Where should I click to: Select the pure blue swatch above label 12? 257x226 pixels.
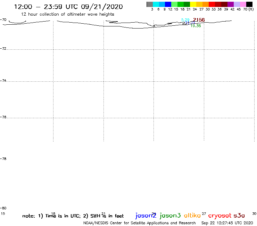[x=168, y=4]
